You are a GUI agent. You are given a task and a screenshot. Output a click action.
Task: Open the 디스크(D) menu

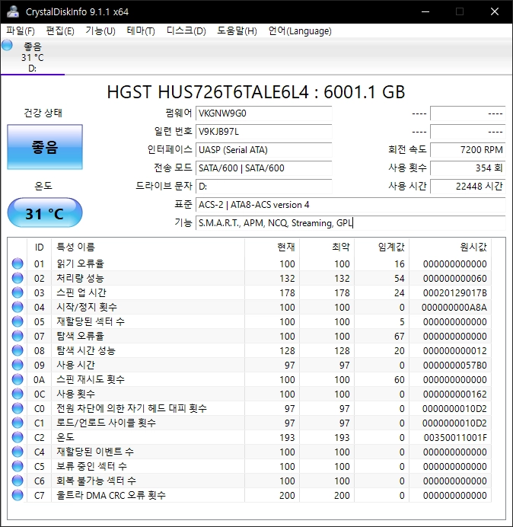tap(186, 31)
